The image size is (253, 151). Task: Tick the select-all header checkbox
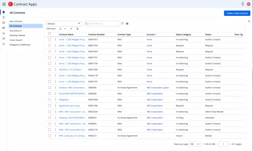49,34
